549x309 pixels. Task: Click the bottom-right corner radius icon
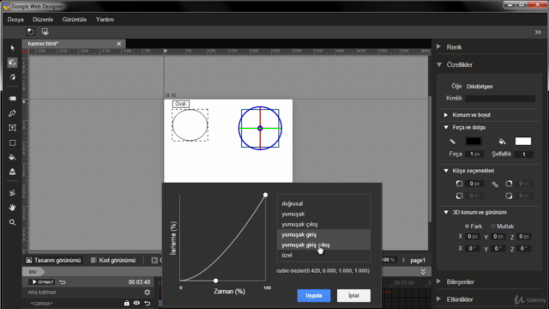[x=509, y=196]
